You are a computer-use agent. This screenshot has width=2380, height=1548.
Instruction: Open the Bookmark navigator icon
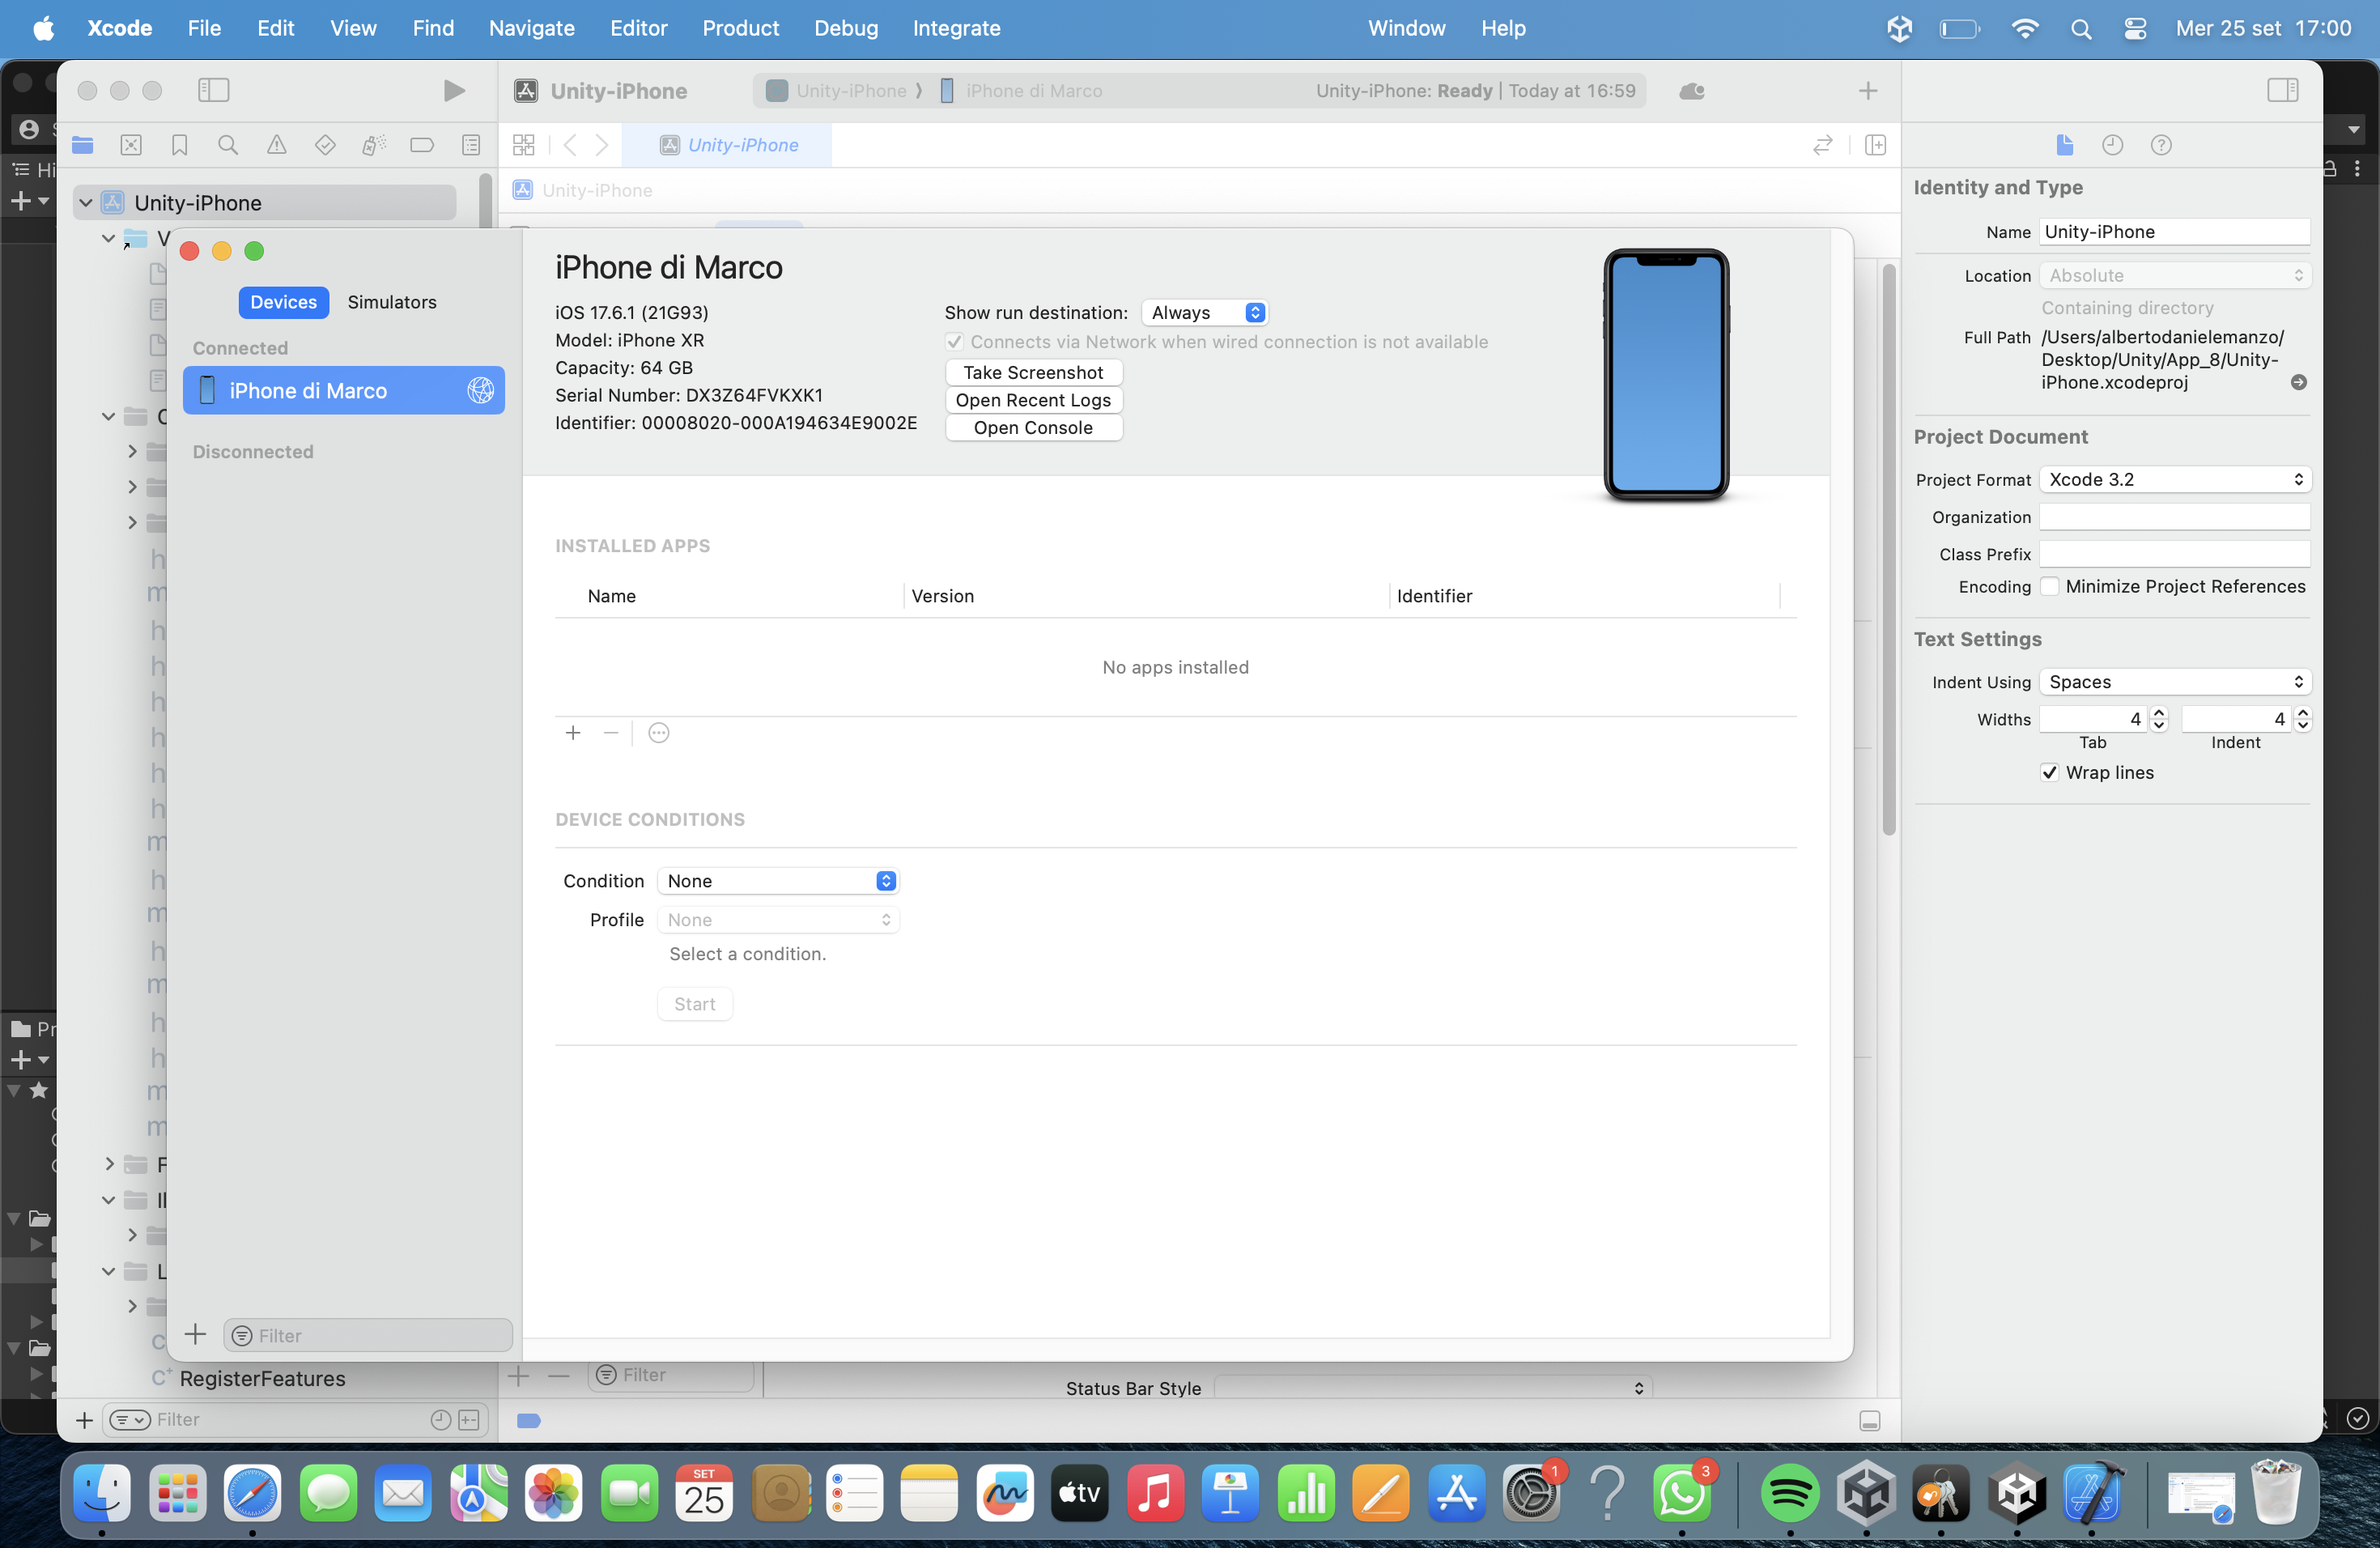click(180, 145)
